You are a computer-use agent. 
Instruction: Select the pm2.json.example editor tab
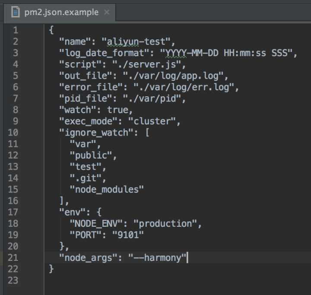(x=60, y=12)
